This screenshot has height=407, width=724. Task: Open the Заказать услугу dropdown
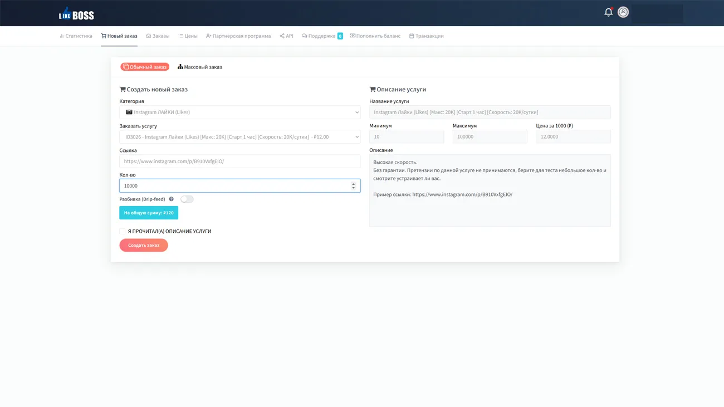tap(239, 137)
